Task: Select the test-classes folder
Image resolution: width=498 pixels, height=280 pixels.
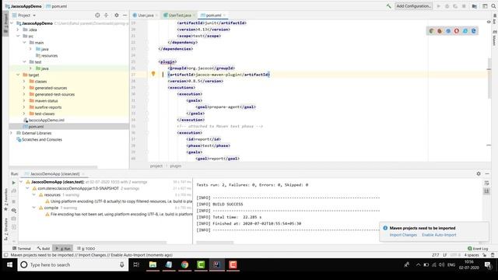Action: click(x=42, y=114)
